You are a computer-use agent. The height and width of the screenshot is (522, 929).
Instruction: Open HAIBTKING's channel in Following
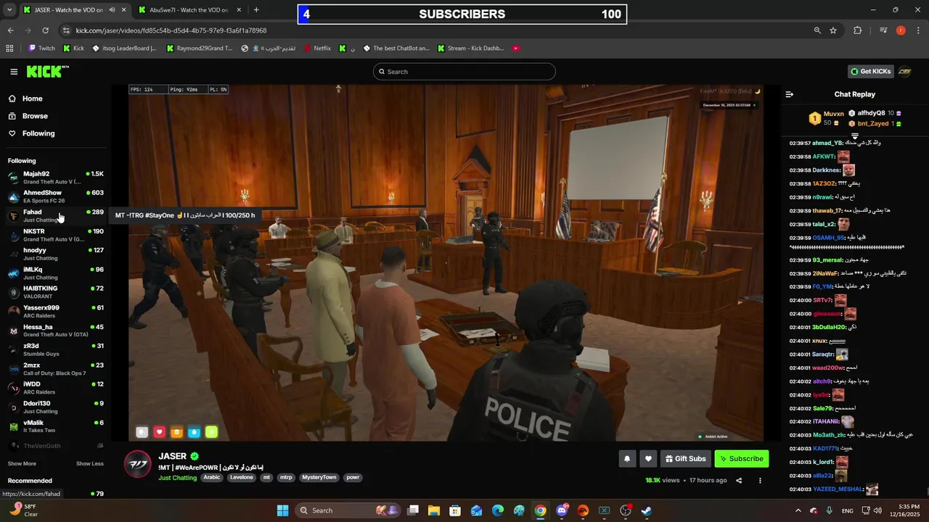pyautogui.click(x=55, y=292)
